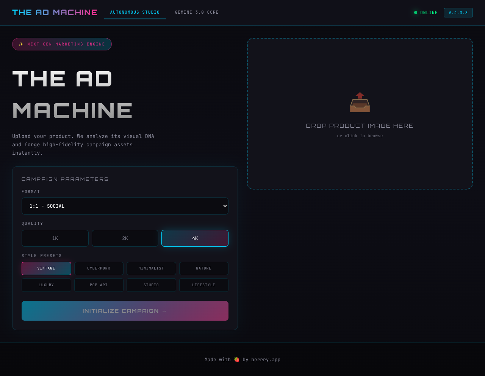Viewport: 485px width, 376px height.
Task: Click THE AD MACHINE logo in the header
Action: point(55,12)
